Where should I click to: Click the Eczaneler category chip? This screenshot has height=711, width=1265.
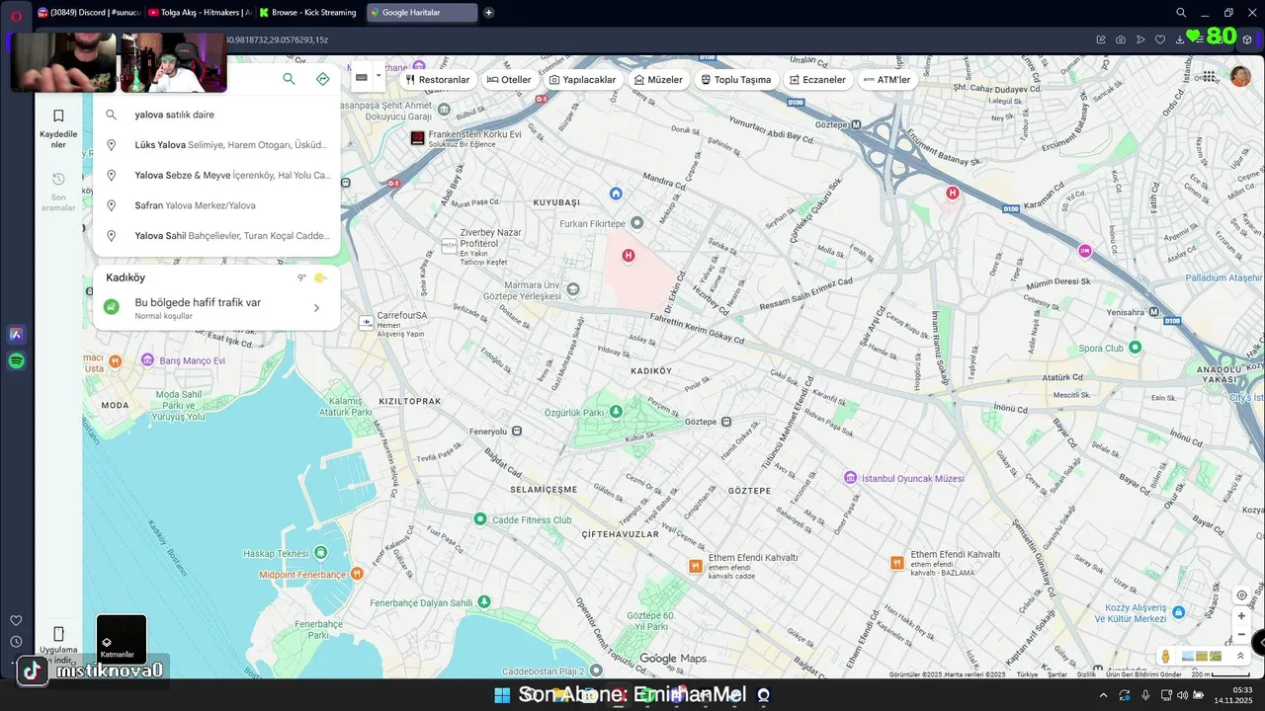817,79
